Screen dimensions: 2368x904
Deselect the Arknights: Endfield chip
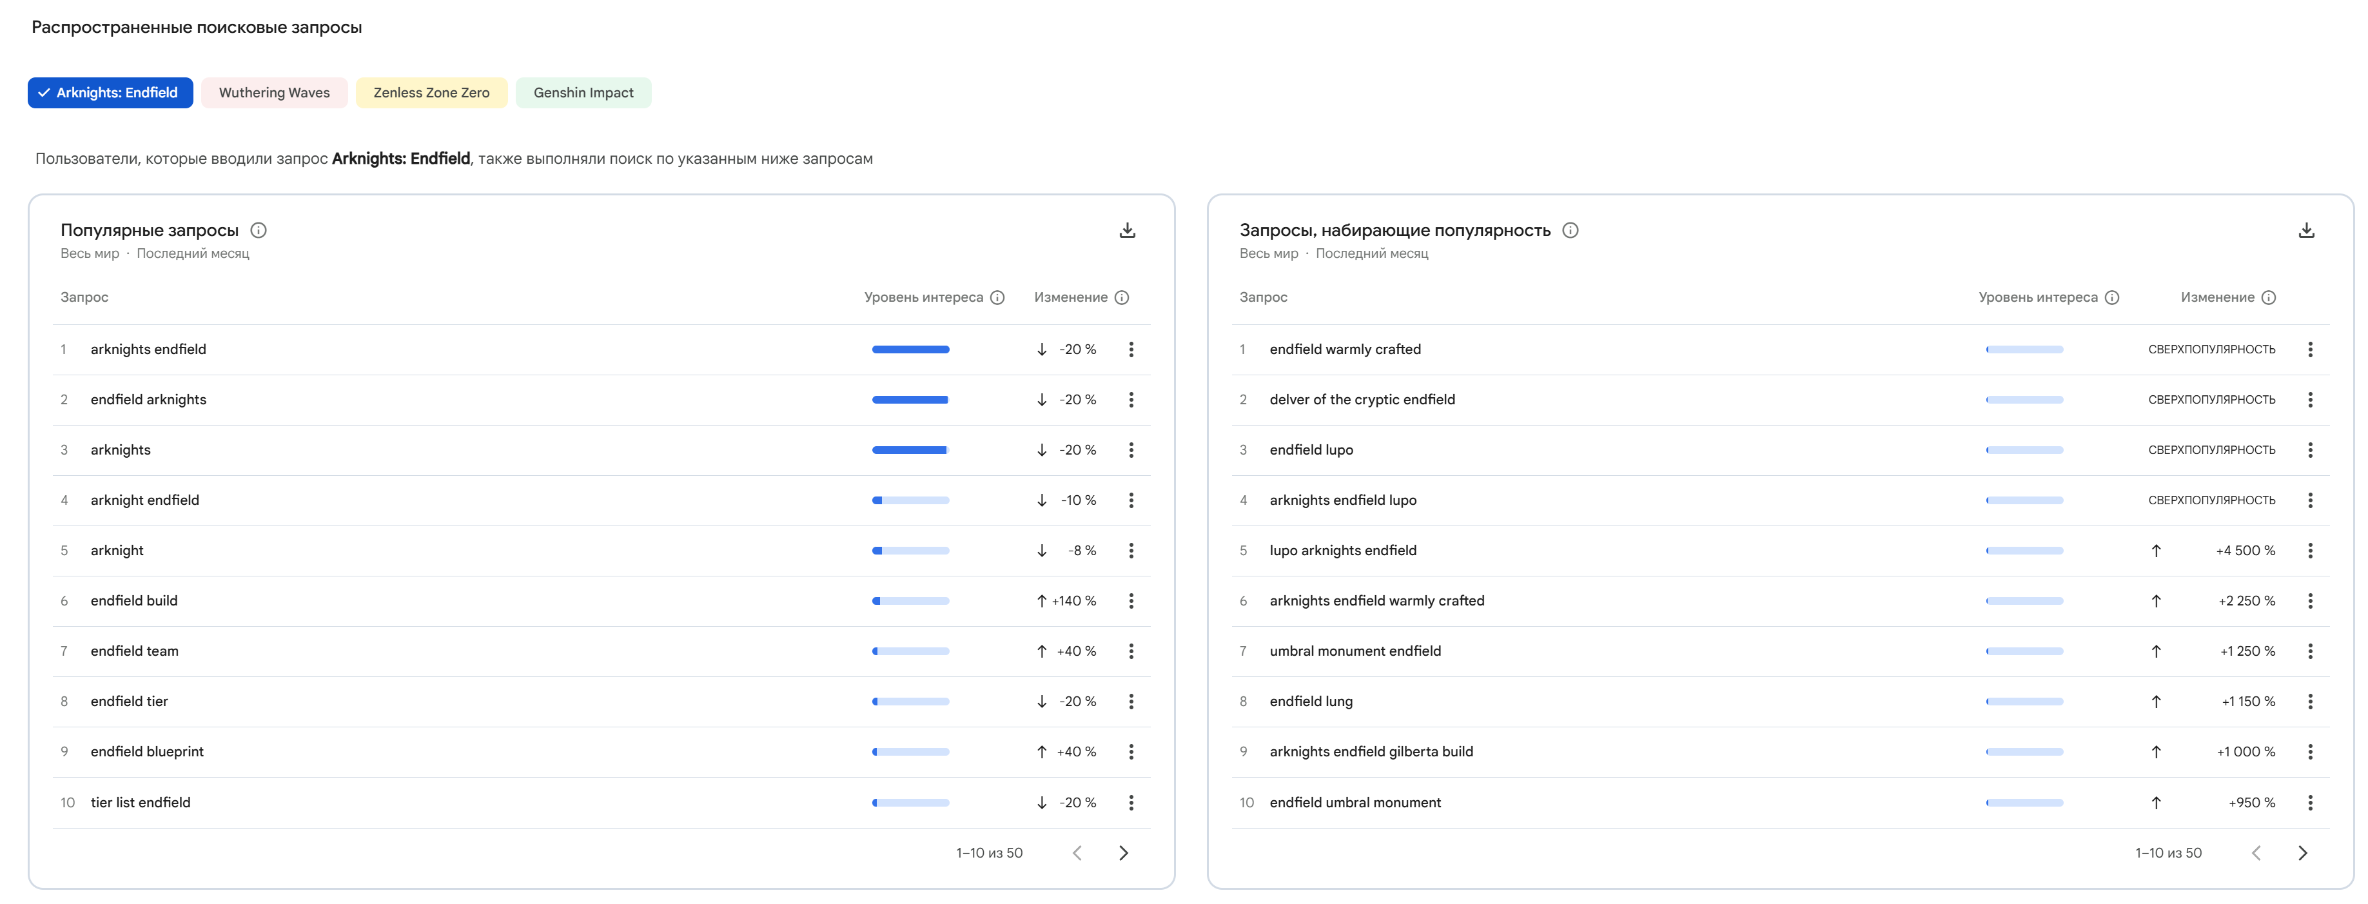click(110, 93)
